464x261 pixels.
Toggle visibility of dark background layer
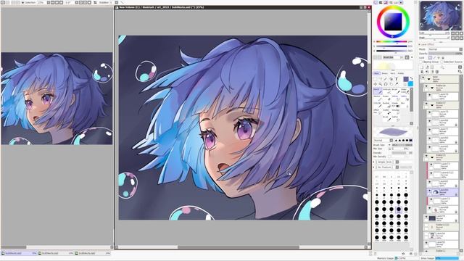(x=426, y=217)
